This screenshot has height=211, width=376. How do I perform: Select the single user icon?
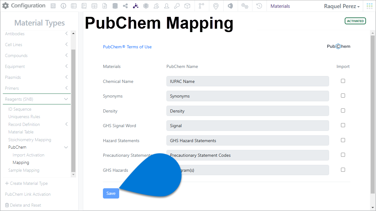pos(166,6)
